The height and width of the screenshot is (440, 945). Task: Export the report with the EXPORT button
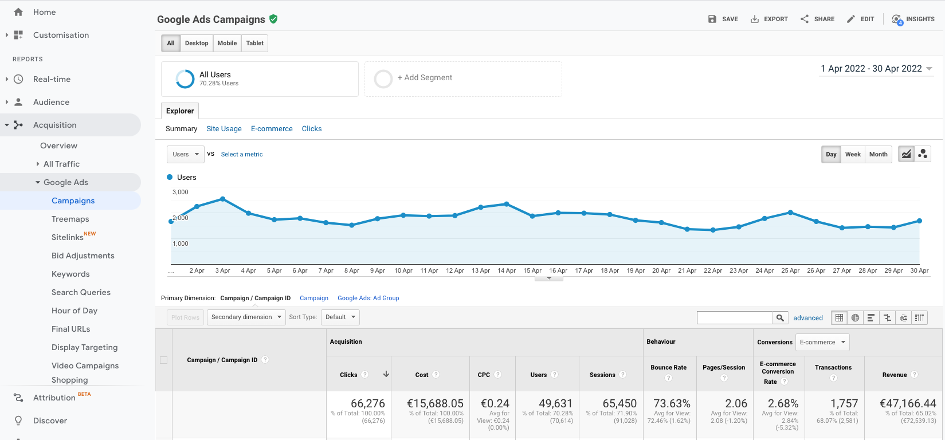point(769,19)
